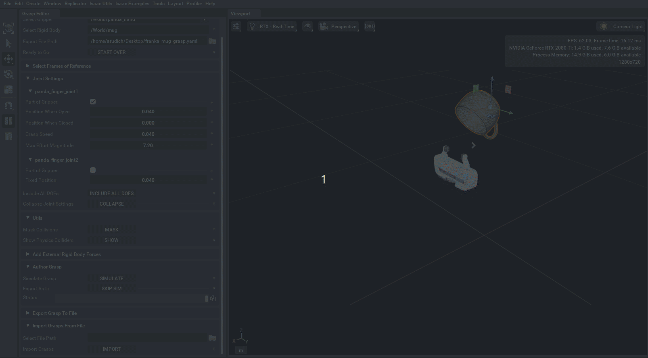This screenshot has height=358, width=648.
Task: Uncheck Part of Gripper for panda_finger_joint1
Action: tap(93, 102)
